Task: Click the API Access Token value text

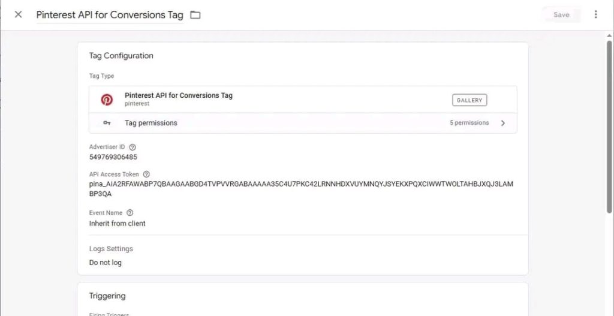Action: [301, 185]
